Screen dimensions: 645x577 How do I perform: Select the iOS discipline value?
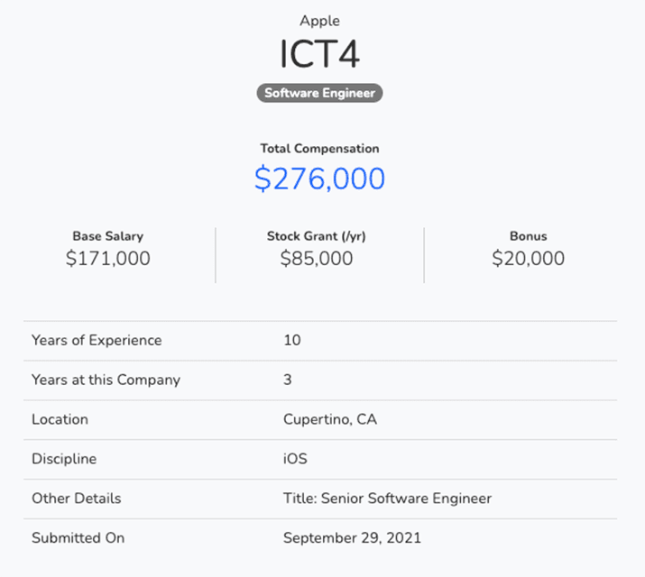295,459
